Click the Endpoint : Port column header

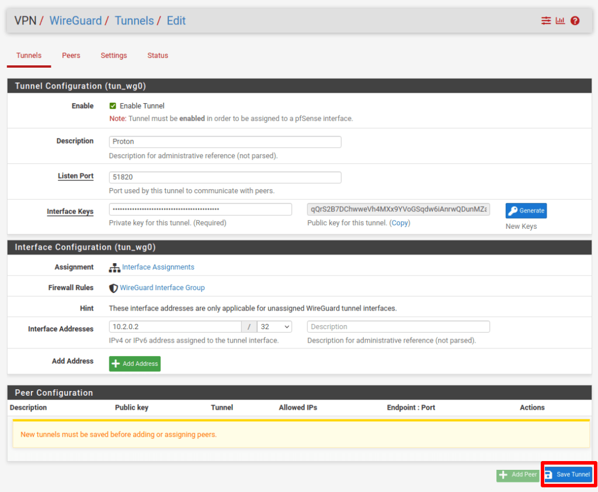coord(411,407)
